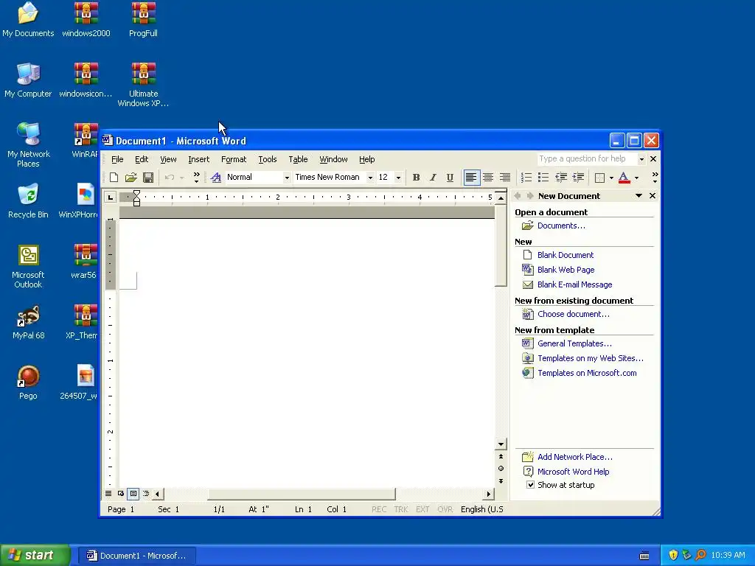Create a Blank E-mail Message
755x566 pixels.
point(574,285)
